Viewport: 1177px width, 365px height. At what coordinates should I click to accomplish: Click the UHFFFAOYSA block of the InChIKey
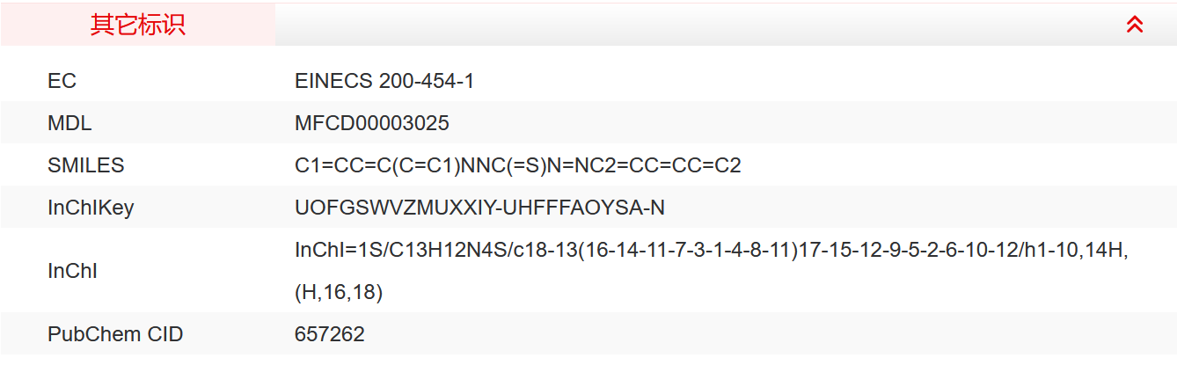tap(579, 208)
